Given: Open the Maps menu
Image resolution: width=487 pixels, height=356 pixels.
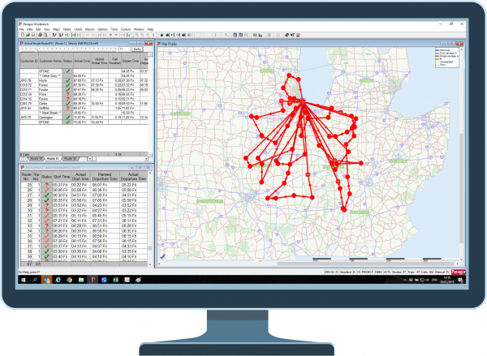Looking at the screenshot, I should tap(56, 29).
